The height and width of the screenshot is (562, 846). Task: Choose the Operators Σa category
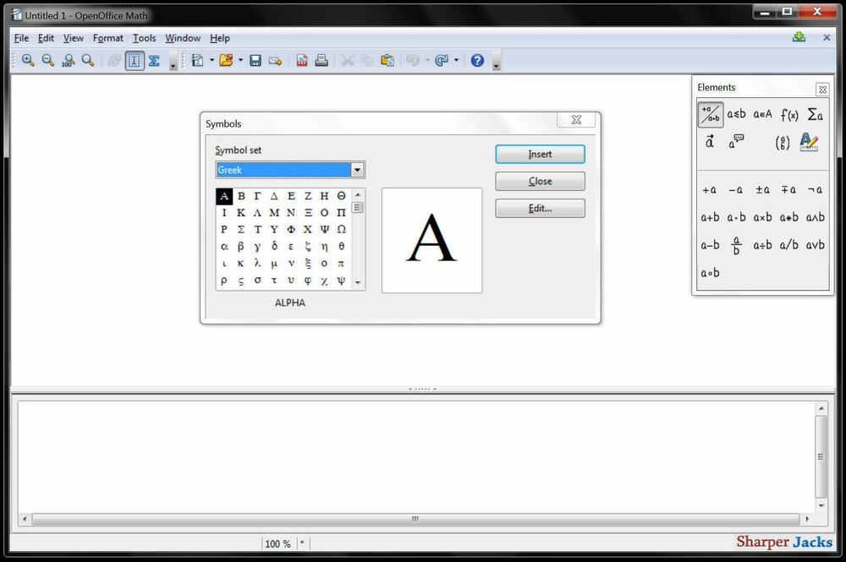tap(814, 114)
